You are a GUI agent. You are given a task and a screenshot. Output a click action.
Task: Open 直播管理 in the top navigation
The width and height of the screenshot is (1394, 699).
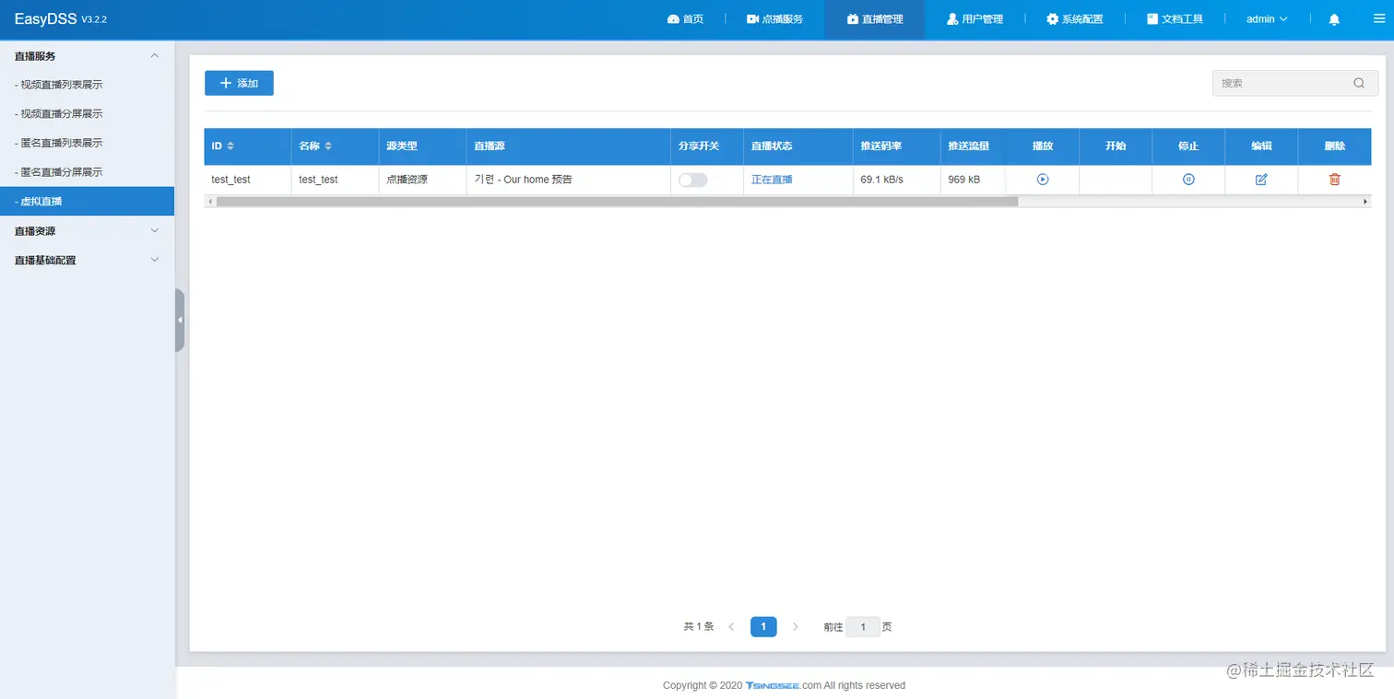click(x=875, y=19)
